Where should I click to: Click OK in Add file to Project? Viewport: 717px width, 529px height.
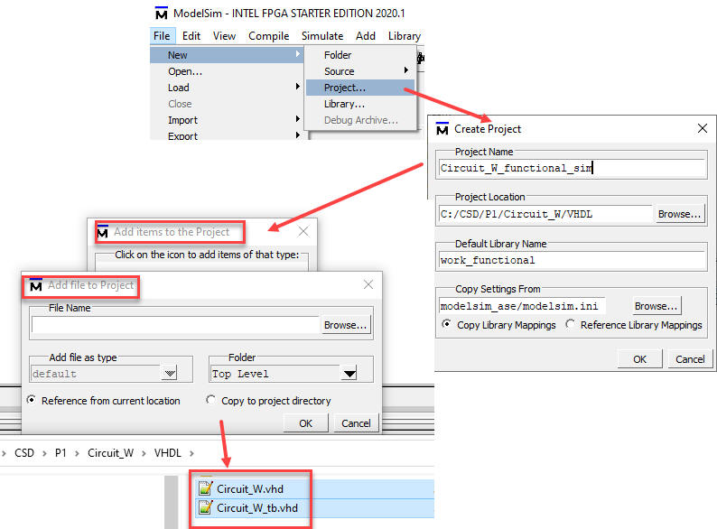click(305, 423)
